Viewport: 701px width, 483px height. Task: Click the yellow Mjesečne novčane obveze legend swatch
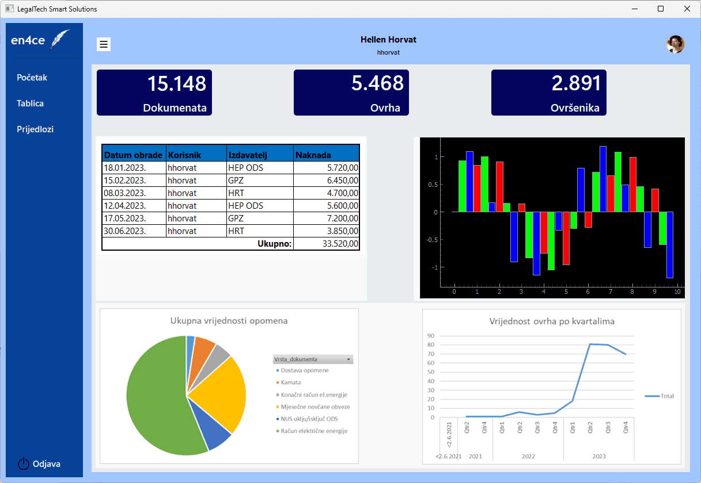pos(278,407)
